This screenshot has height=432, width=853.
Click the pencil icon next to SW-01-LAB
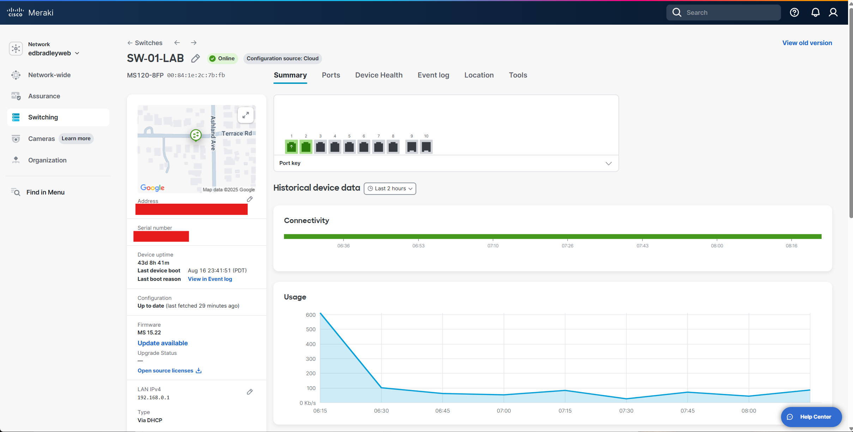[195, 58]
